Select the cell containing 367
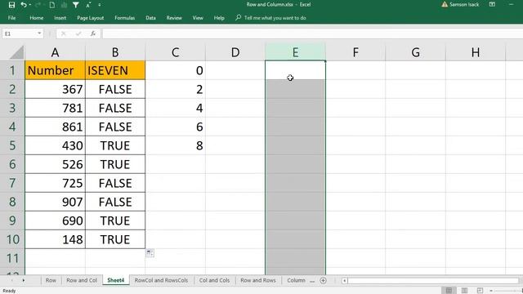The width and height of the screenshot is (523, 294). point(55,89)
